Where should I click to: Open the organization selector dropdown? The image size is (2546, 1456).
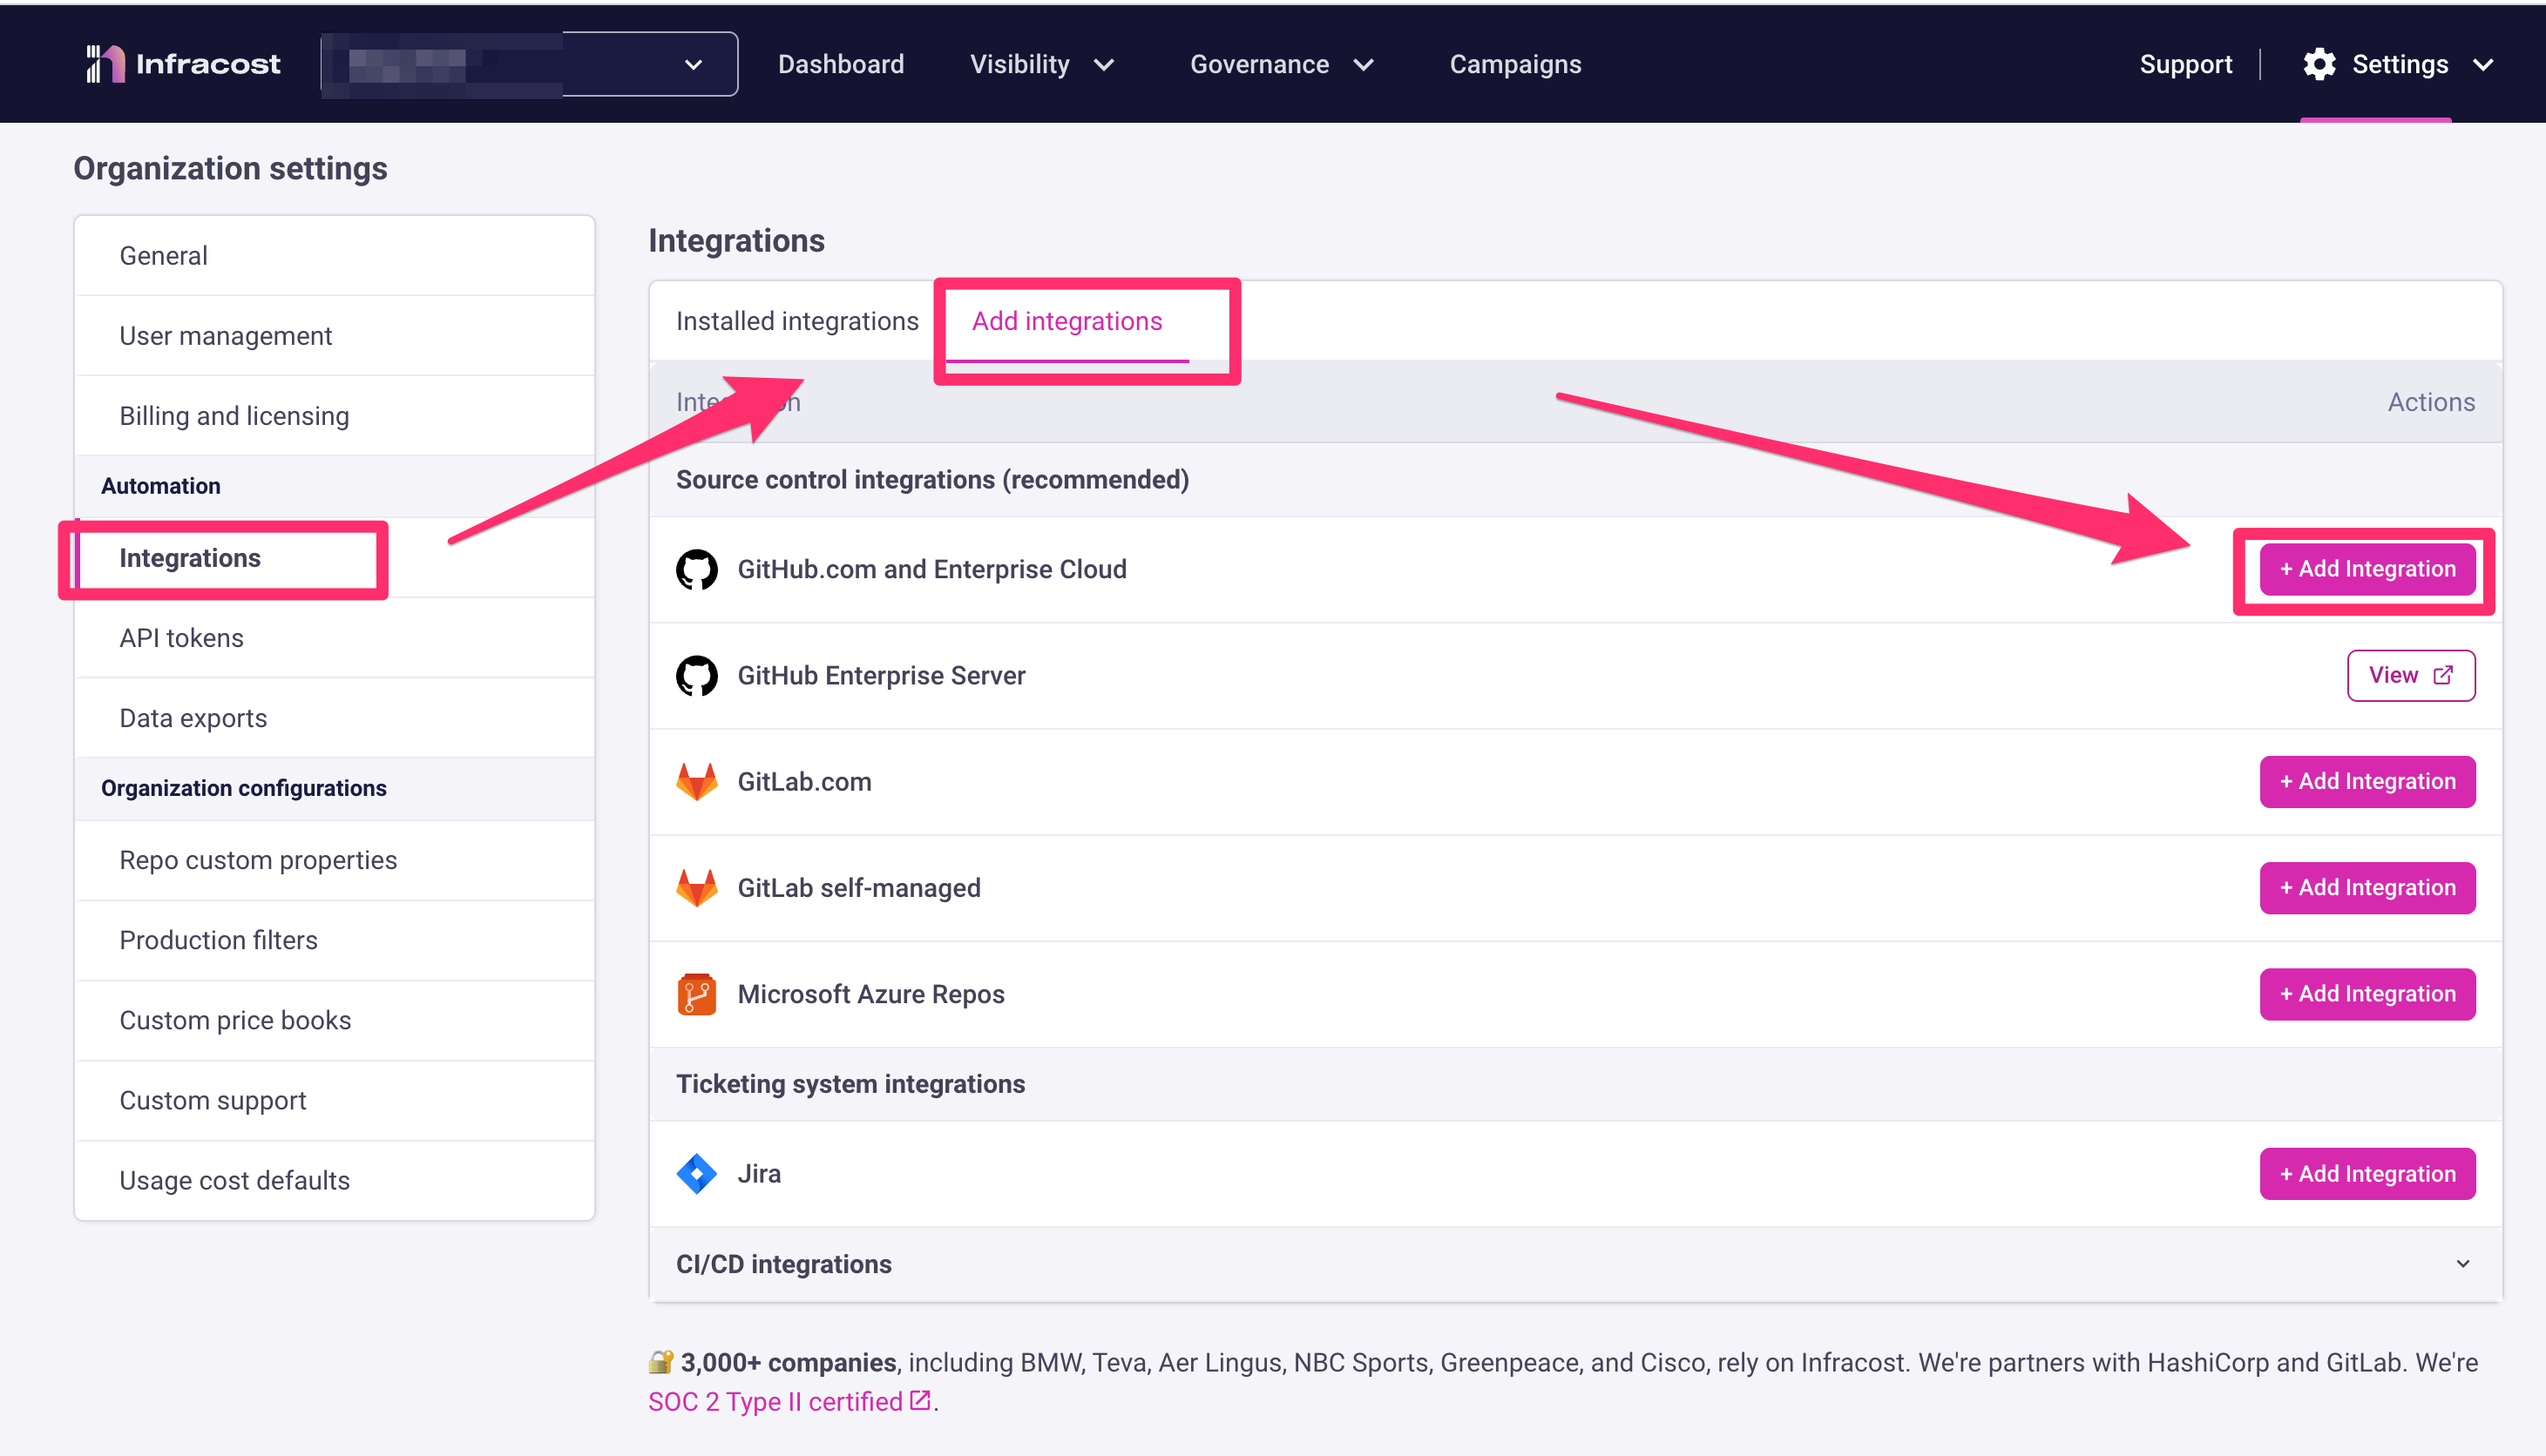tap(529, 64)
